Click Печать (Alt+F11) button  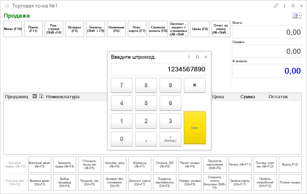click(x=240, y=165)
